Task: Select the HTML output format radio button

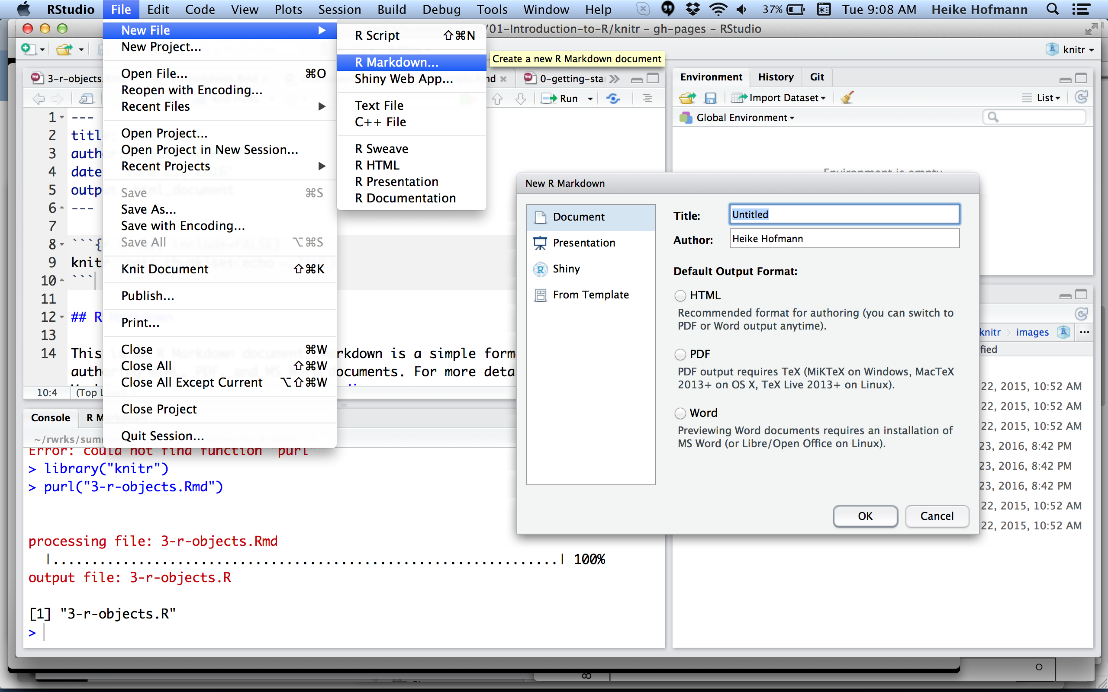Action: tap(680, 296)
